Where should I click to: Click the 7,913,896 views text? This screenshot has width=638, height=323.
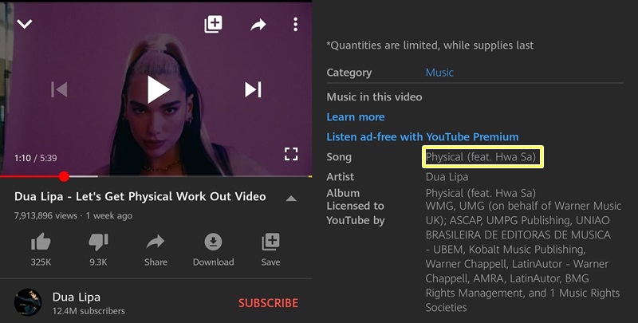(45, 215)
